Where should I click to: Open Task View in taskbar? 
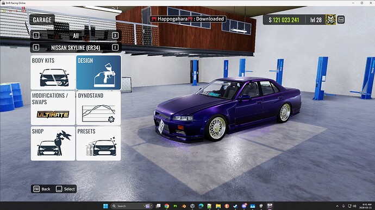[x=158, y=206]
